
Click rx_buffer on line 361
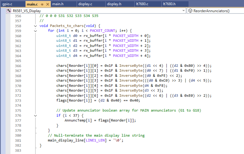tap(93, 41)
